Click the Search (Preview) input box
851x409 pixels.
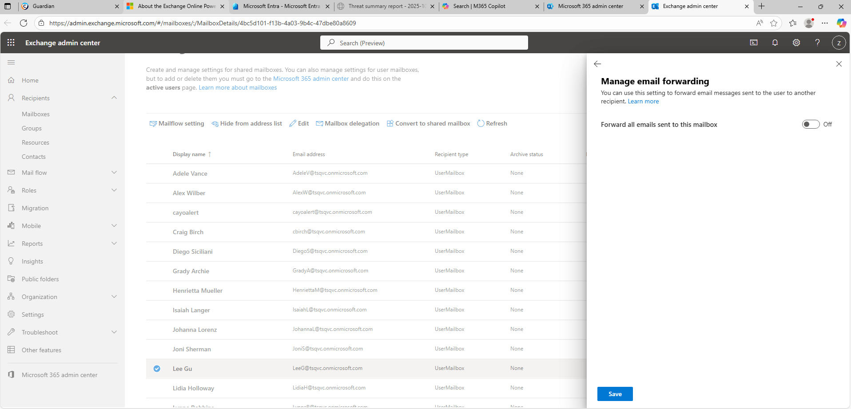point(424,43)
